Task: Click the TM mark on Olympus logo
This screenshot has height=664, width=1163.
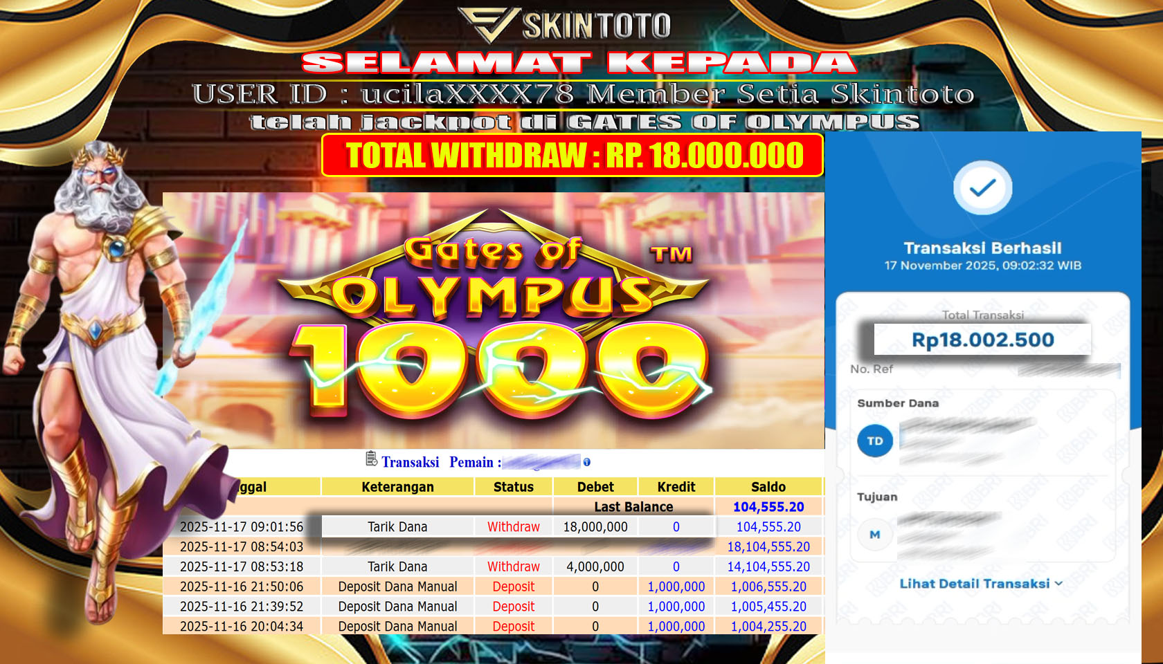Action: [x=671, y=255]
